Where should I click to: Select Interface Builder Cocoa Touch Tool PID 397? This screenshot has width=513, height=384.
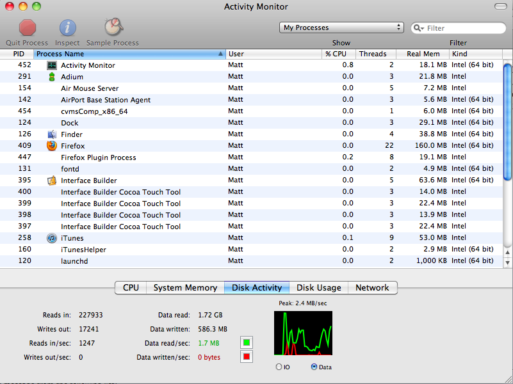(251, 226)
